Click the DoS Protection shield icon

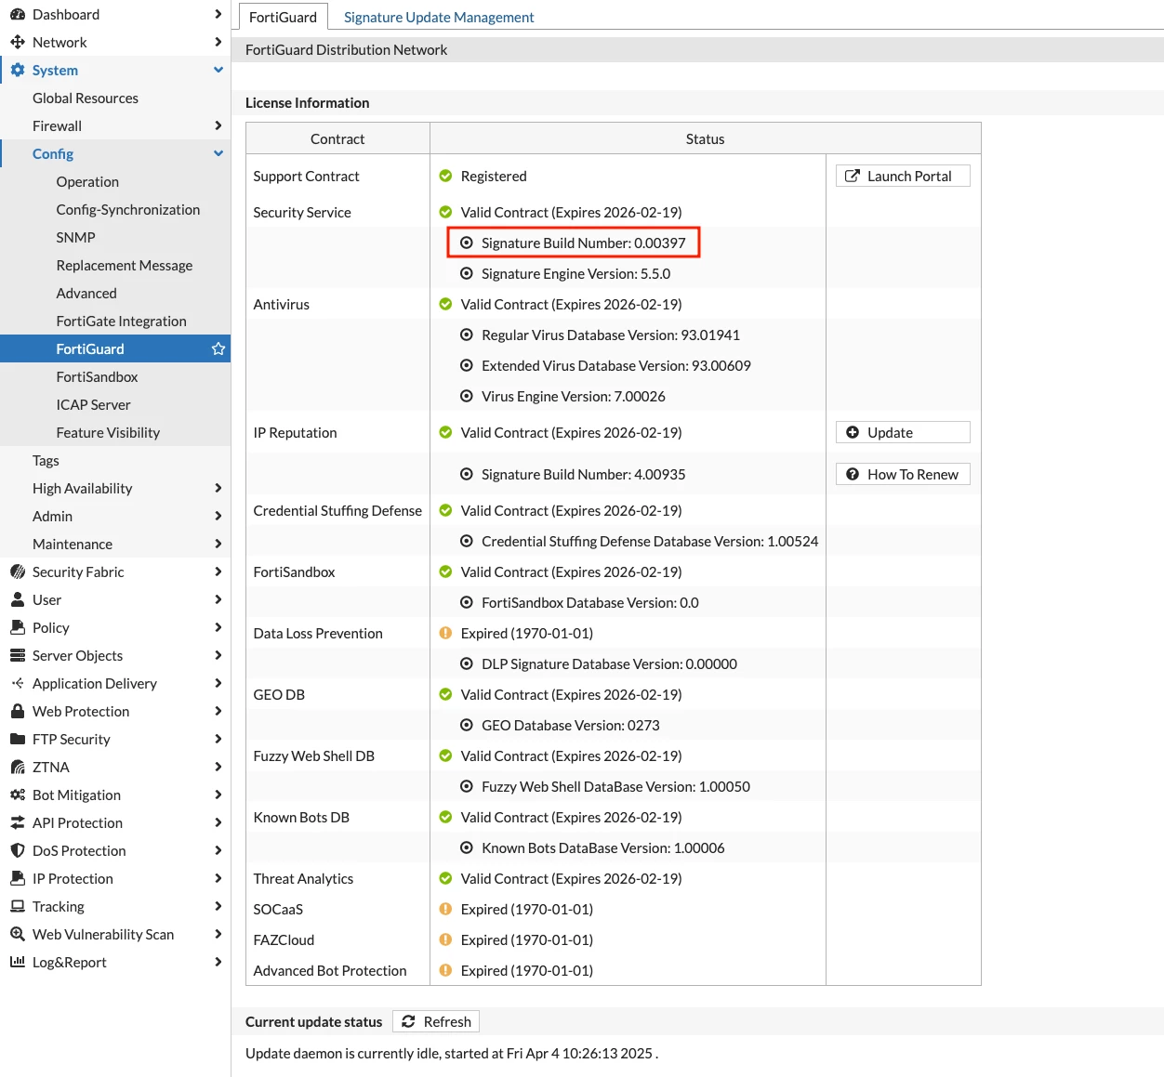[x=18, y=850]
